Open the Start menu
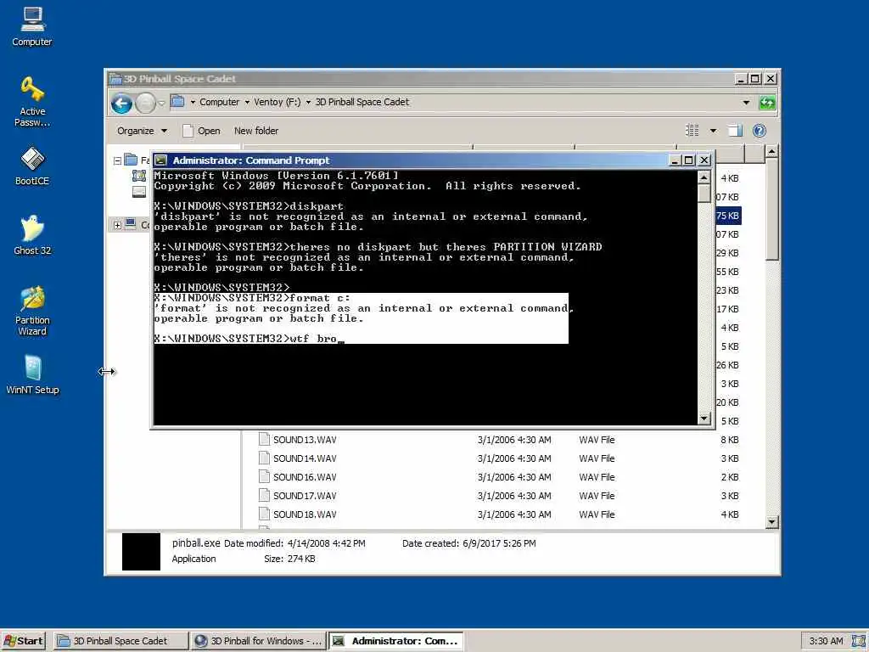 (x=23, y=641)
